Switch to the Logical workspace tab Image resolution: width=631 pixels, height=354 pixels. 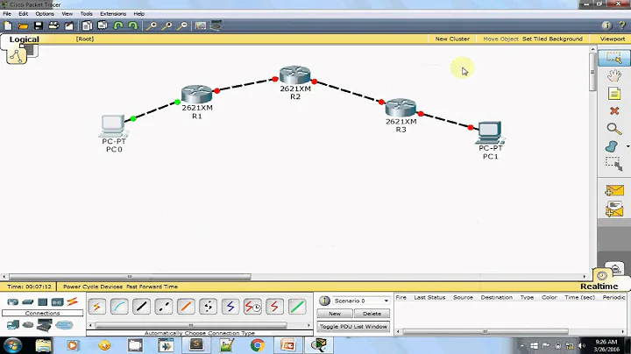pos(25,39)
